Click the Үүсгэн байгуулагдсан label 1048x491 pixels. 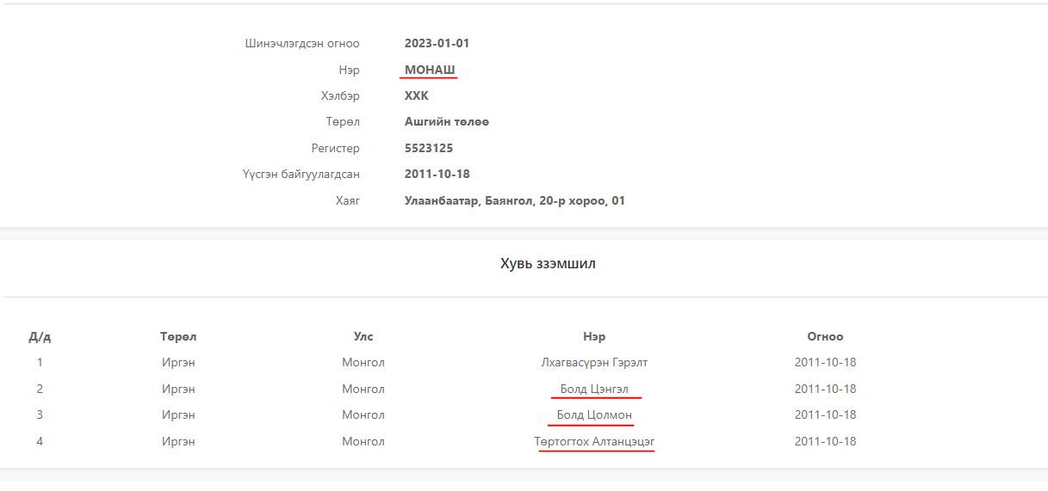point(301,175)
